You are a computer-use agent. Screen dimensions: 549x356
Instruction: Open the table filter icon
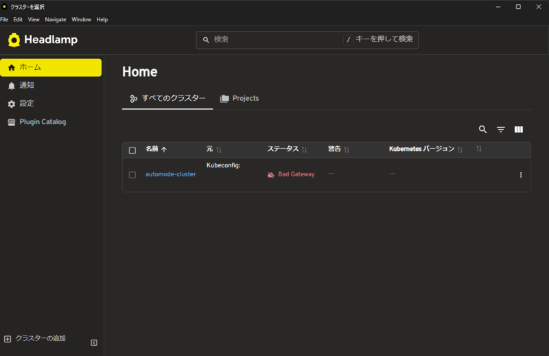pos(501,130)
